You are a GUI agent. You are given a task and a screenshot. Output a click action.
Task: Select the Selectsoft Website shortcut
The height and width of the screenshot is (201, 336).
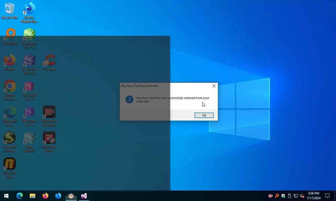click(x=10, y=142)
